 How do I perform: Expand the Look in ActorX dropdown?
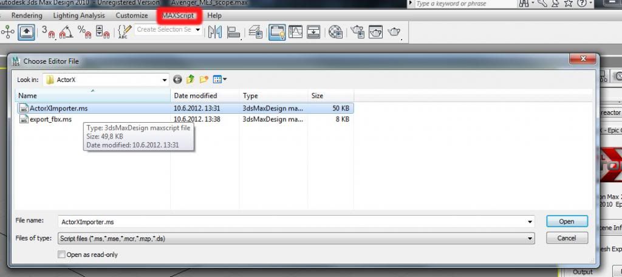coord(165,80)
